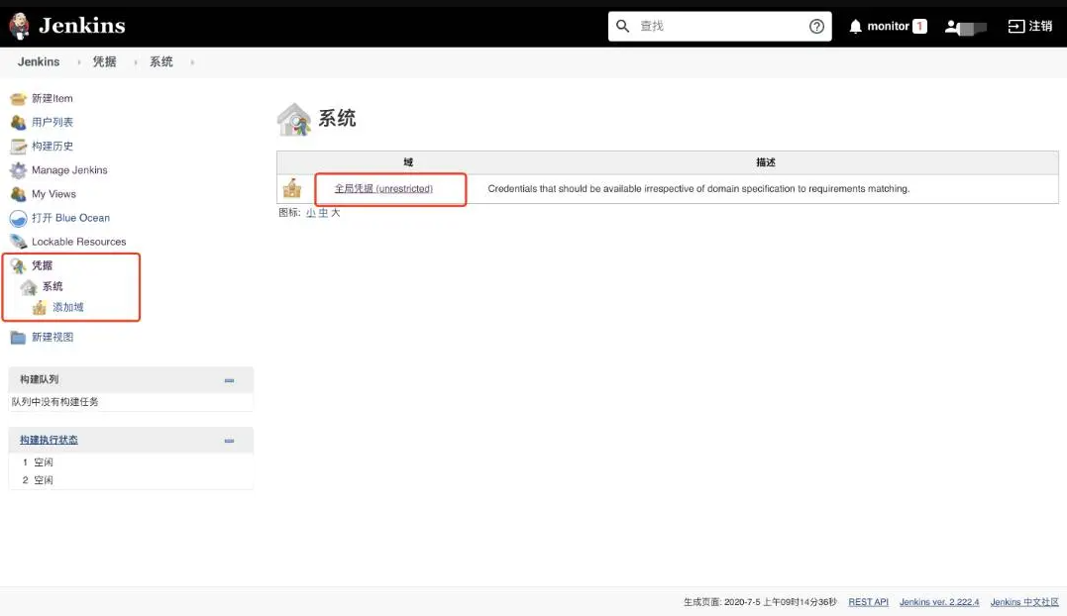Open breadcrumb menu arrow after 系统
The height and width of the screenshot is (616, 1067).
[191, 62]
